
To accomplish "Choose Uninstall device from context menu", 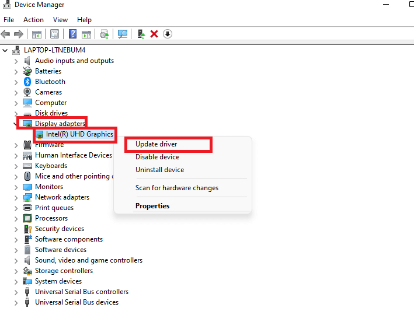I will (159, 170).
